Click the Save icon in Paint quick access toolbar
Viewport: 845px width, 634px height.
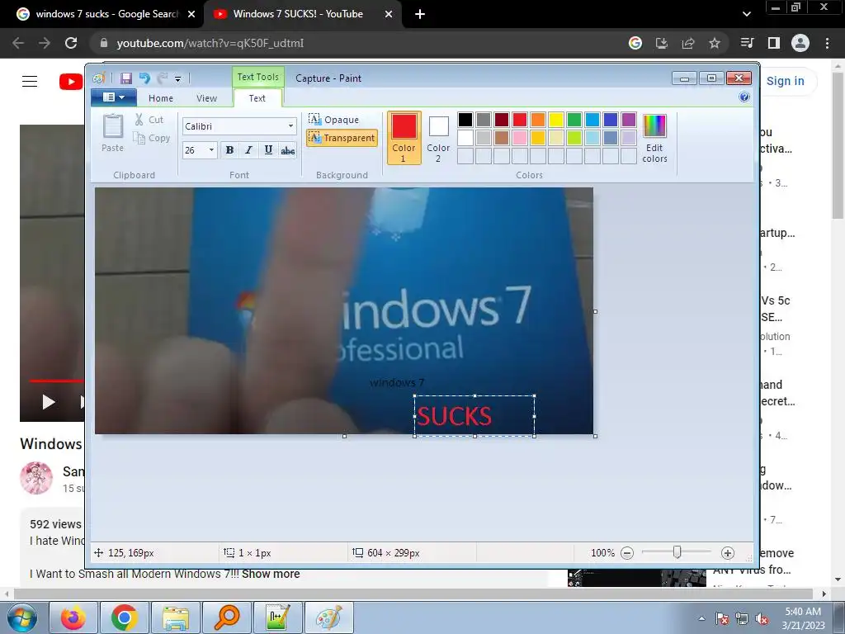(126, 78)
